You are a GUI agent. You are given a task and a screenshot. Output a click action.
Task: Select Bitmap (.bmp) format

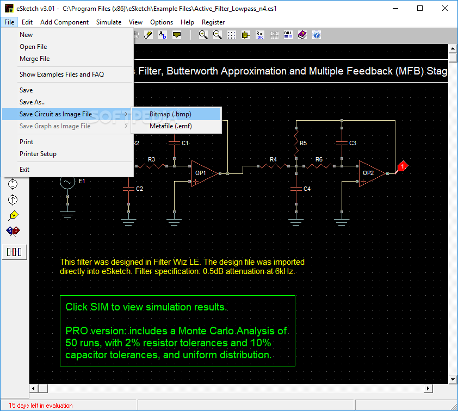tap(176, 114)
